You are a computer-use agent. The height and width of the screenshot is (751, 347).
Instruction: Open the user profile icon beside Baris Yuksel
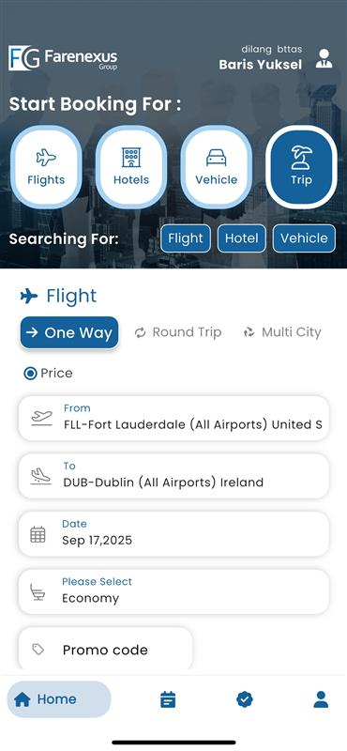click(x=324, y=58)
